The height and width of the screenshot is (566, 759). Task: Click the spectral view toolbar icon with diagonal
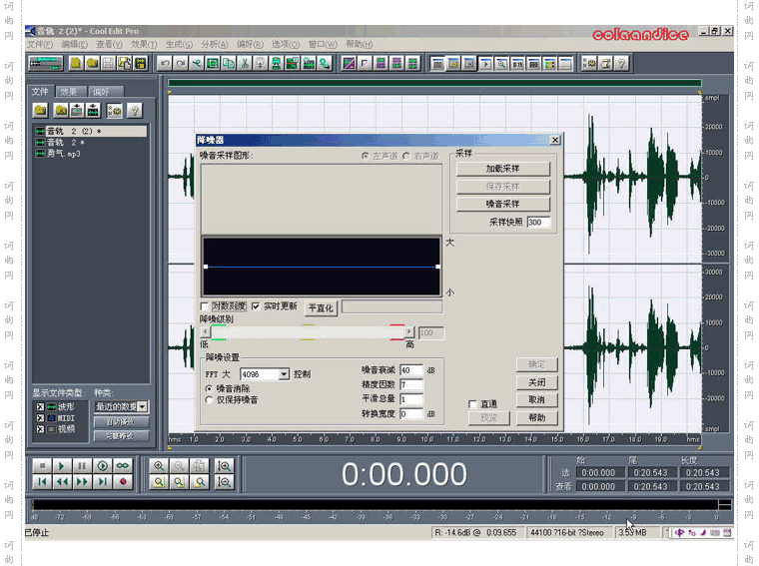click(x=349, y=63)
